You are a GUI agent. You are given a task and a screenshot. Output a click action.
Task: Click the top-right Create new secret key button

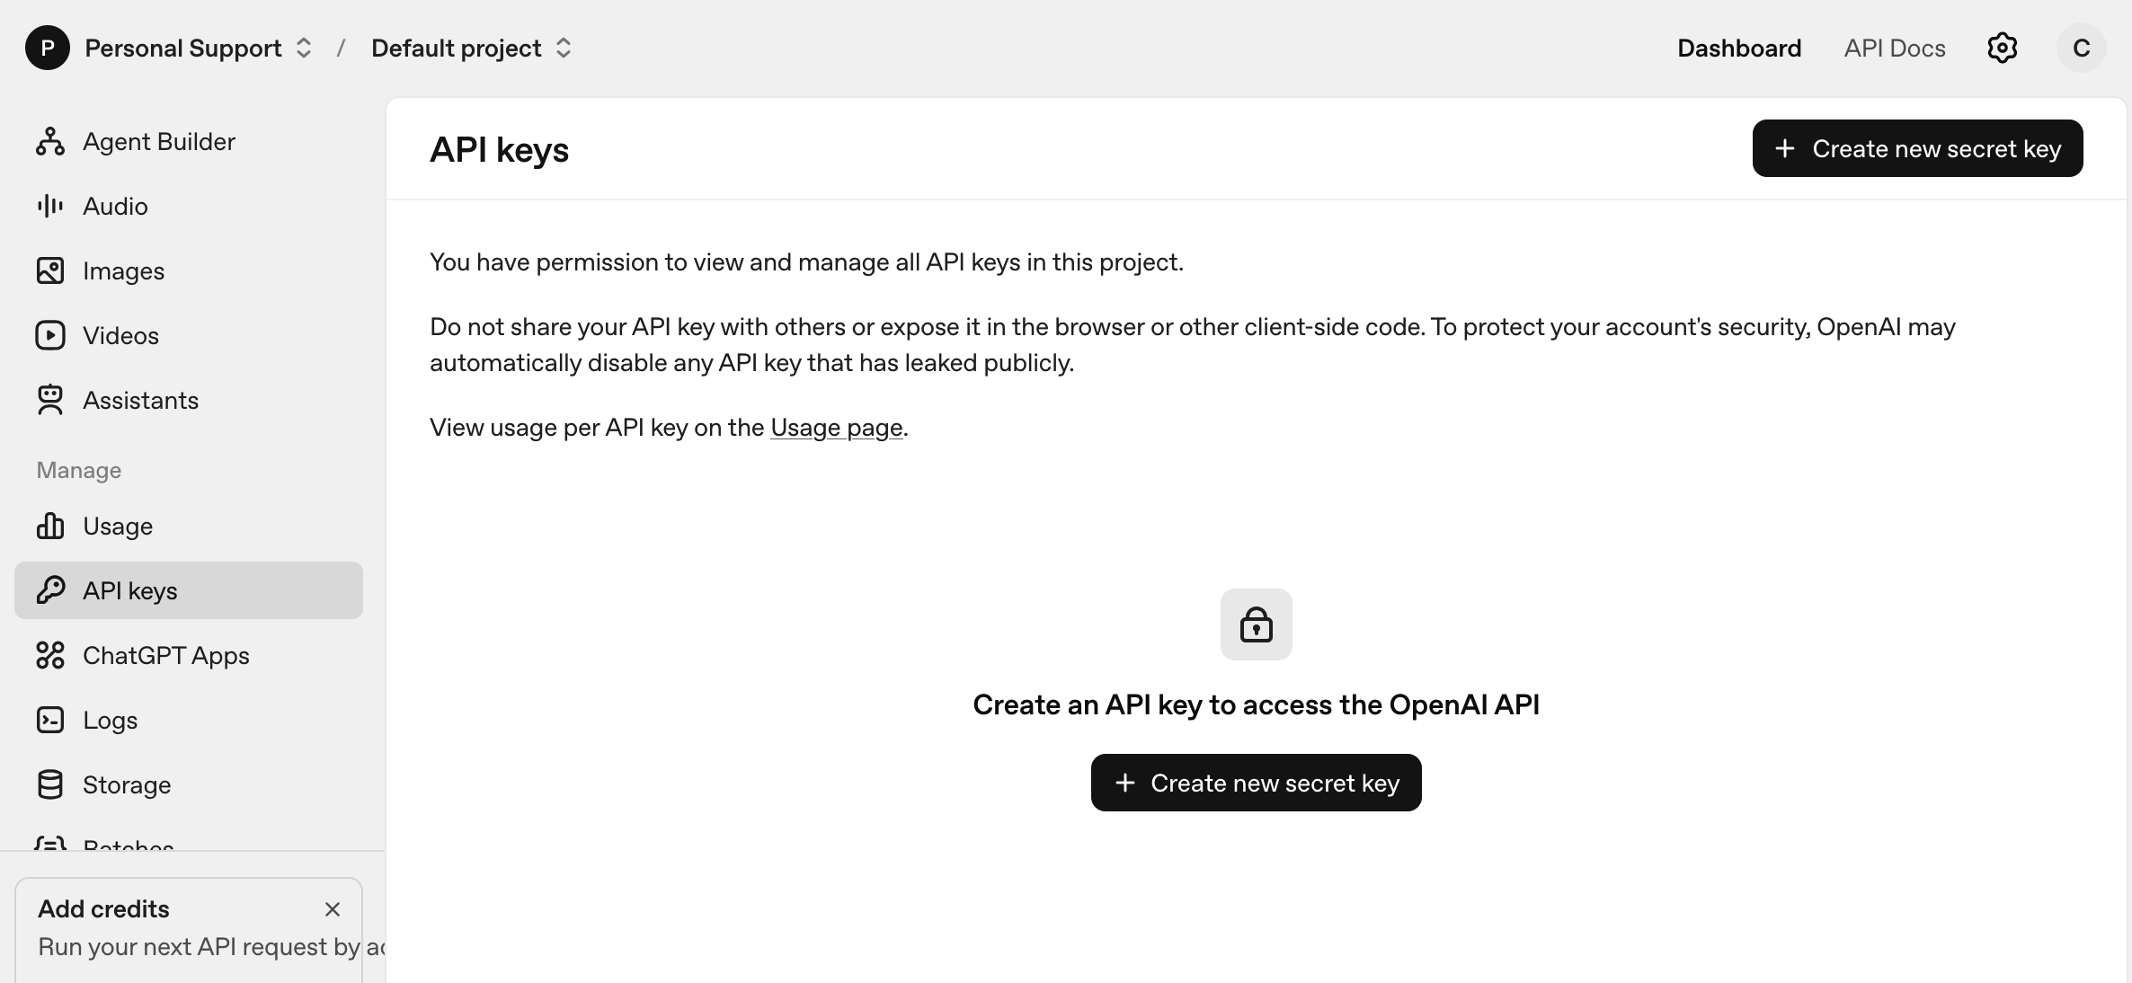(1917, 148)
